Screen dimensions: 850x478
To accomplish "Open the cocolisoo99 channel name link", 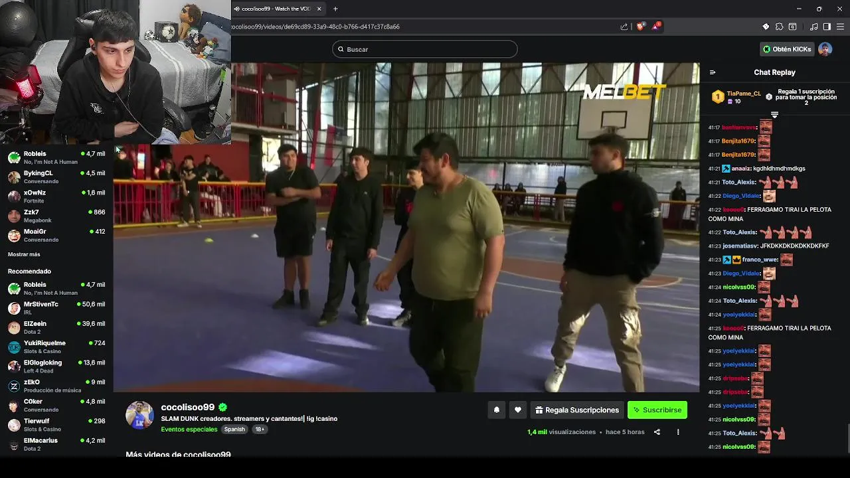I will (187, 407).
